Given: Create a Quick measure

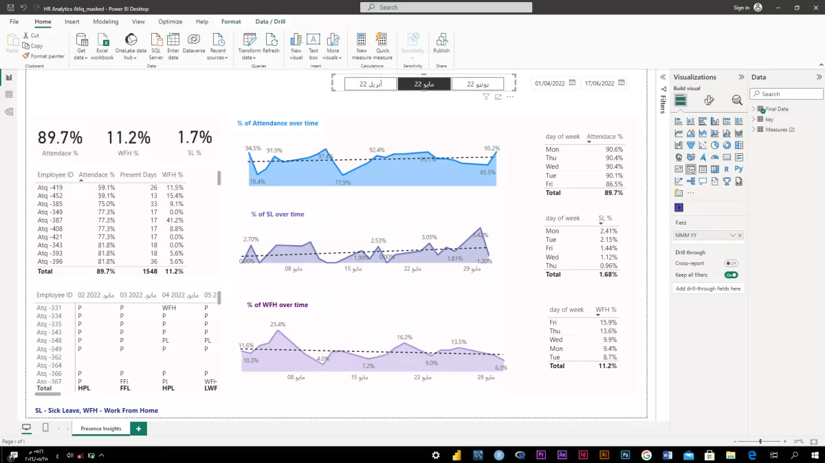Looking at the screenshot, I should (x=382, y=47).
